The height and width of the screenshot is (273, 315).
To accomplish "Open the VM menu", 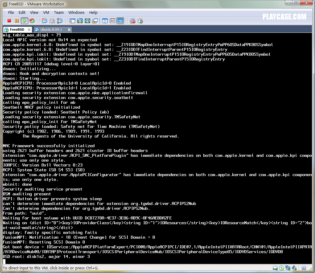I will click(x=46, y=12).
